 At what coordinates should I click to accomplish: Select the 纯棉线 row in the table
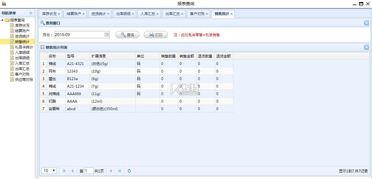54,94
